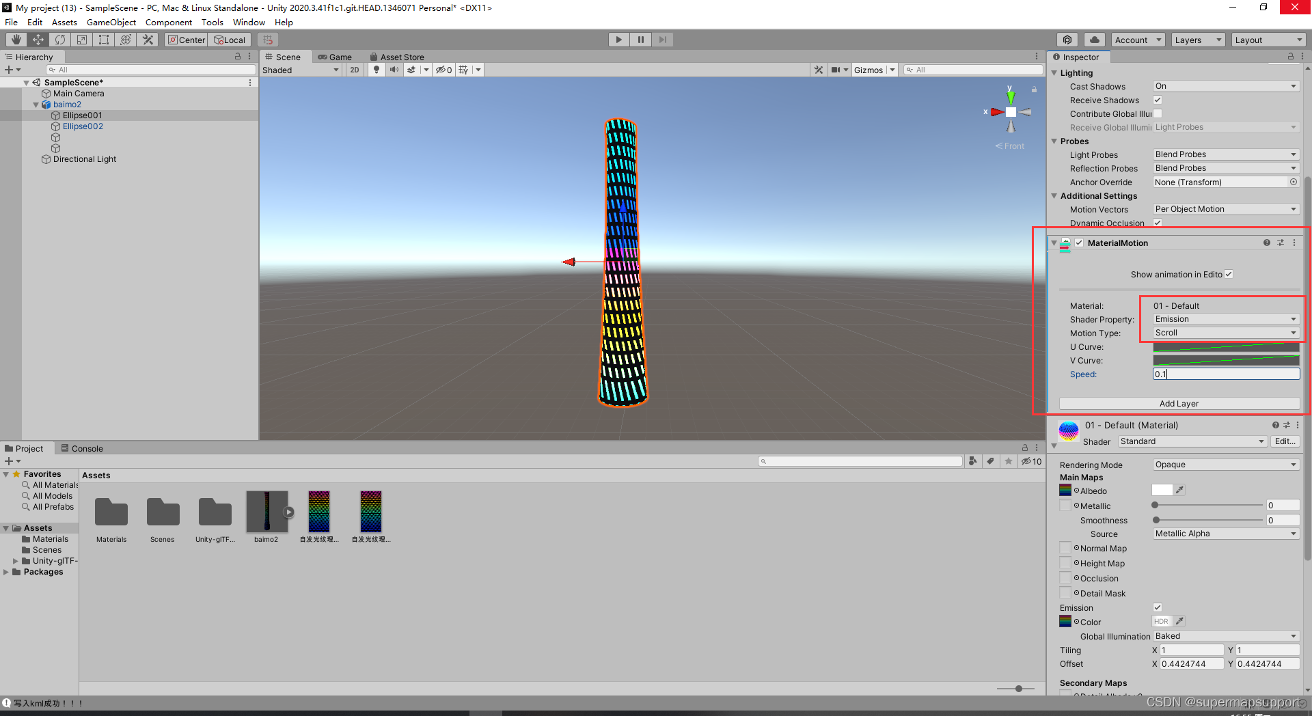The width and height of the screenshot is (1312, 716).
Task: Collapse the baimo2 hierarchy node
Action: 36,105
